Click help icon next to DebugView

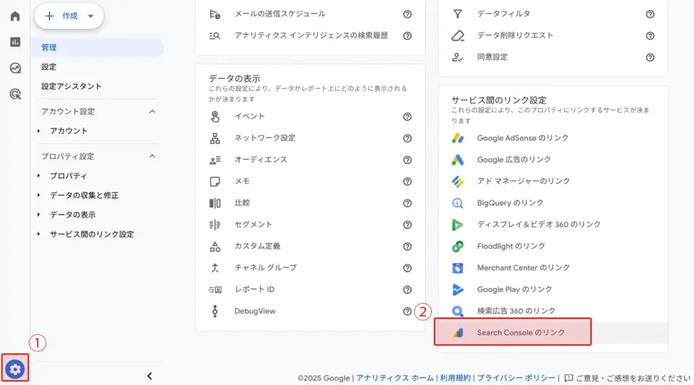407,311
